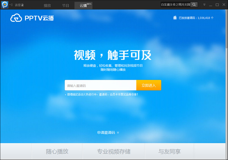This screenshot has width=228, height=160.
Task: Open the title bar dropdown menu icon
Action: click(204, 5)
